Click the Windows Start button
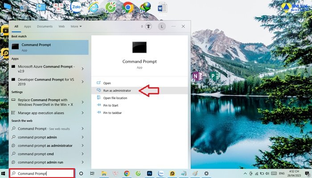 point(4,173)
